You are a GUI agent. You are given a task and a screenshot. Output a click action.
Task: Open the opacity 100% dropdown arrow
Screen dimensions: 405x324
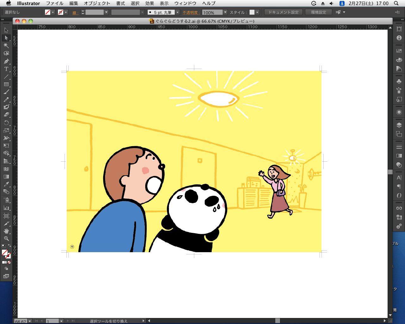(x=225, y=12)
